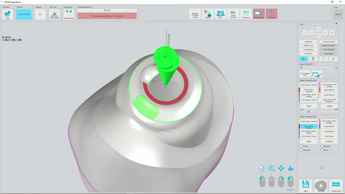Collapse the View panel arrow
The height and width of the screenshot is (194, 345).
336,24
